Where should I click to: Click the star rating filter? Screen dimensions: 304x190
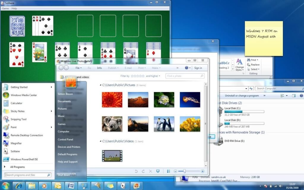coord(137,76)
